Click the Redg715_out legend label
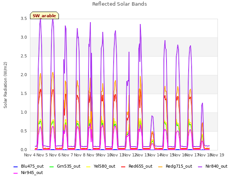Viewport: 240px width, 180px height. click(x=179, y=166)
